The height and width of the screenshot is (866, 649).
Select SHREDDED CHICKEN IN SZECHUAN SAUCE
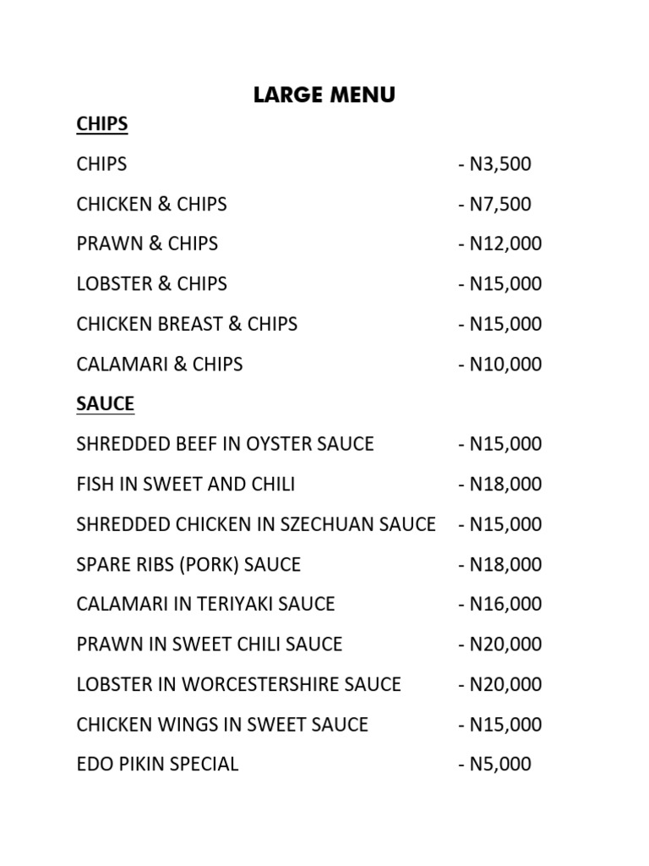[x=256, y=524]
